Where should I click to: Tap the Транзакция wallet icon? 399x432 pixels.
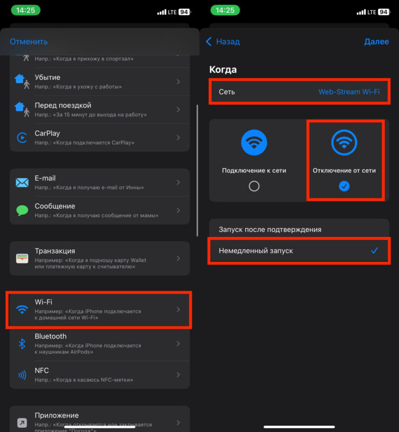pyautogui.click(x=22, y=258)
